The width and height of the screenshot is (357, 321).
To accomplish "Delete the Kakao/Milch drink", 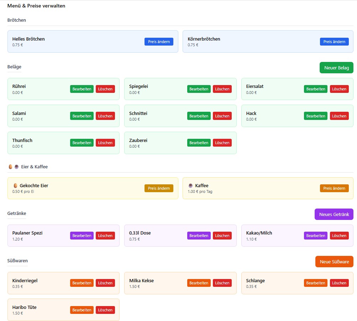I will 339,236.
